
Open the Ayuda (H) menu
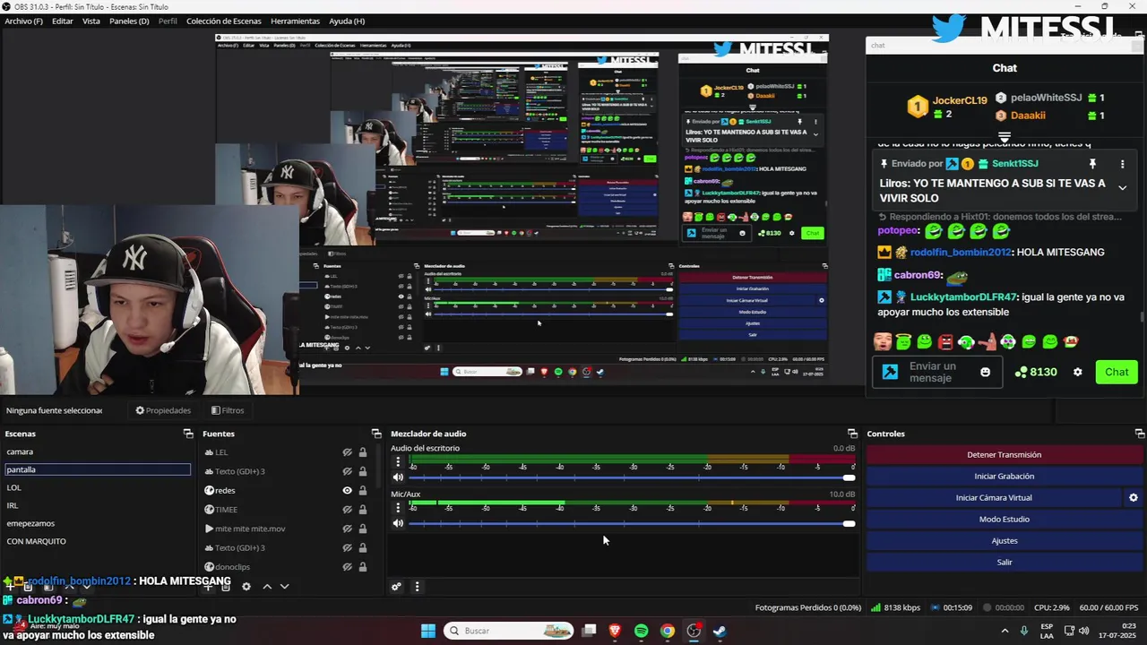click(347, 21)
